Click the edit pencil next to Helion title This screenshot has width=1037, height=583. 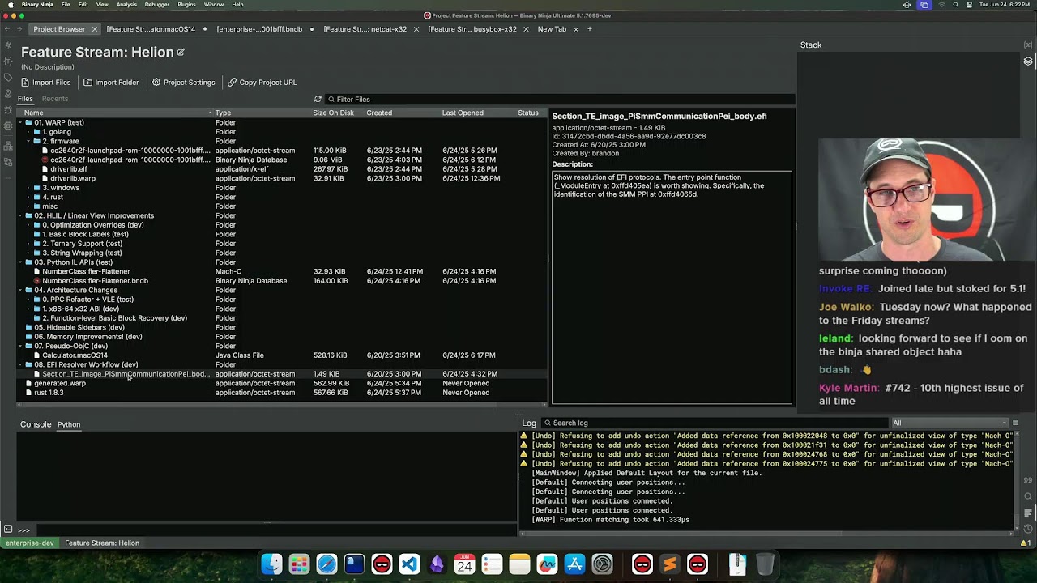tap(181, 53)
